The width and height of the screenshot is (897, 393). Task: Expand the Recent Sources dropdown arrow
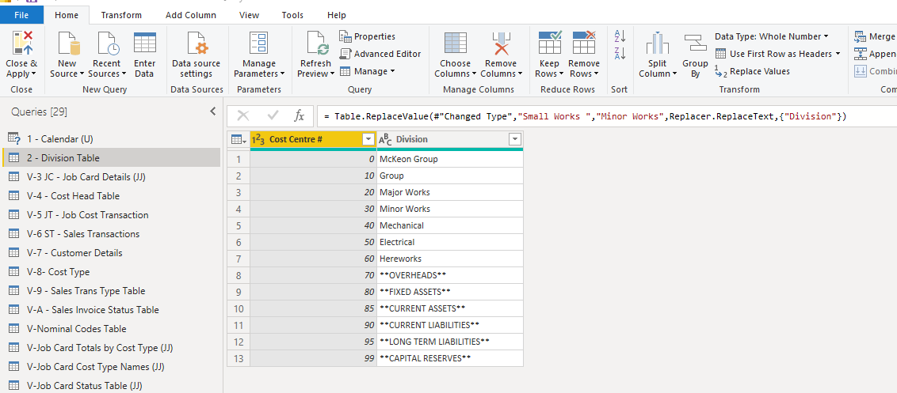point(124,74)
